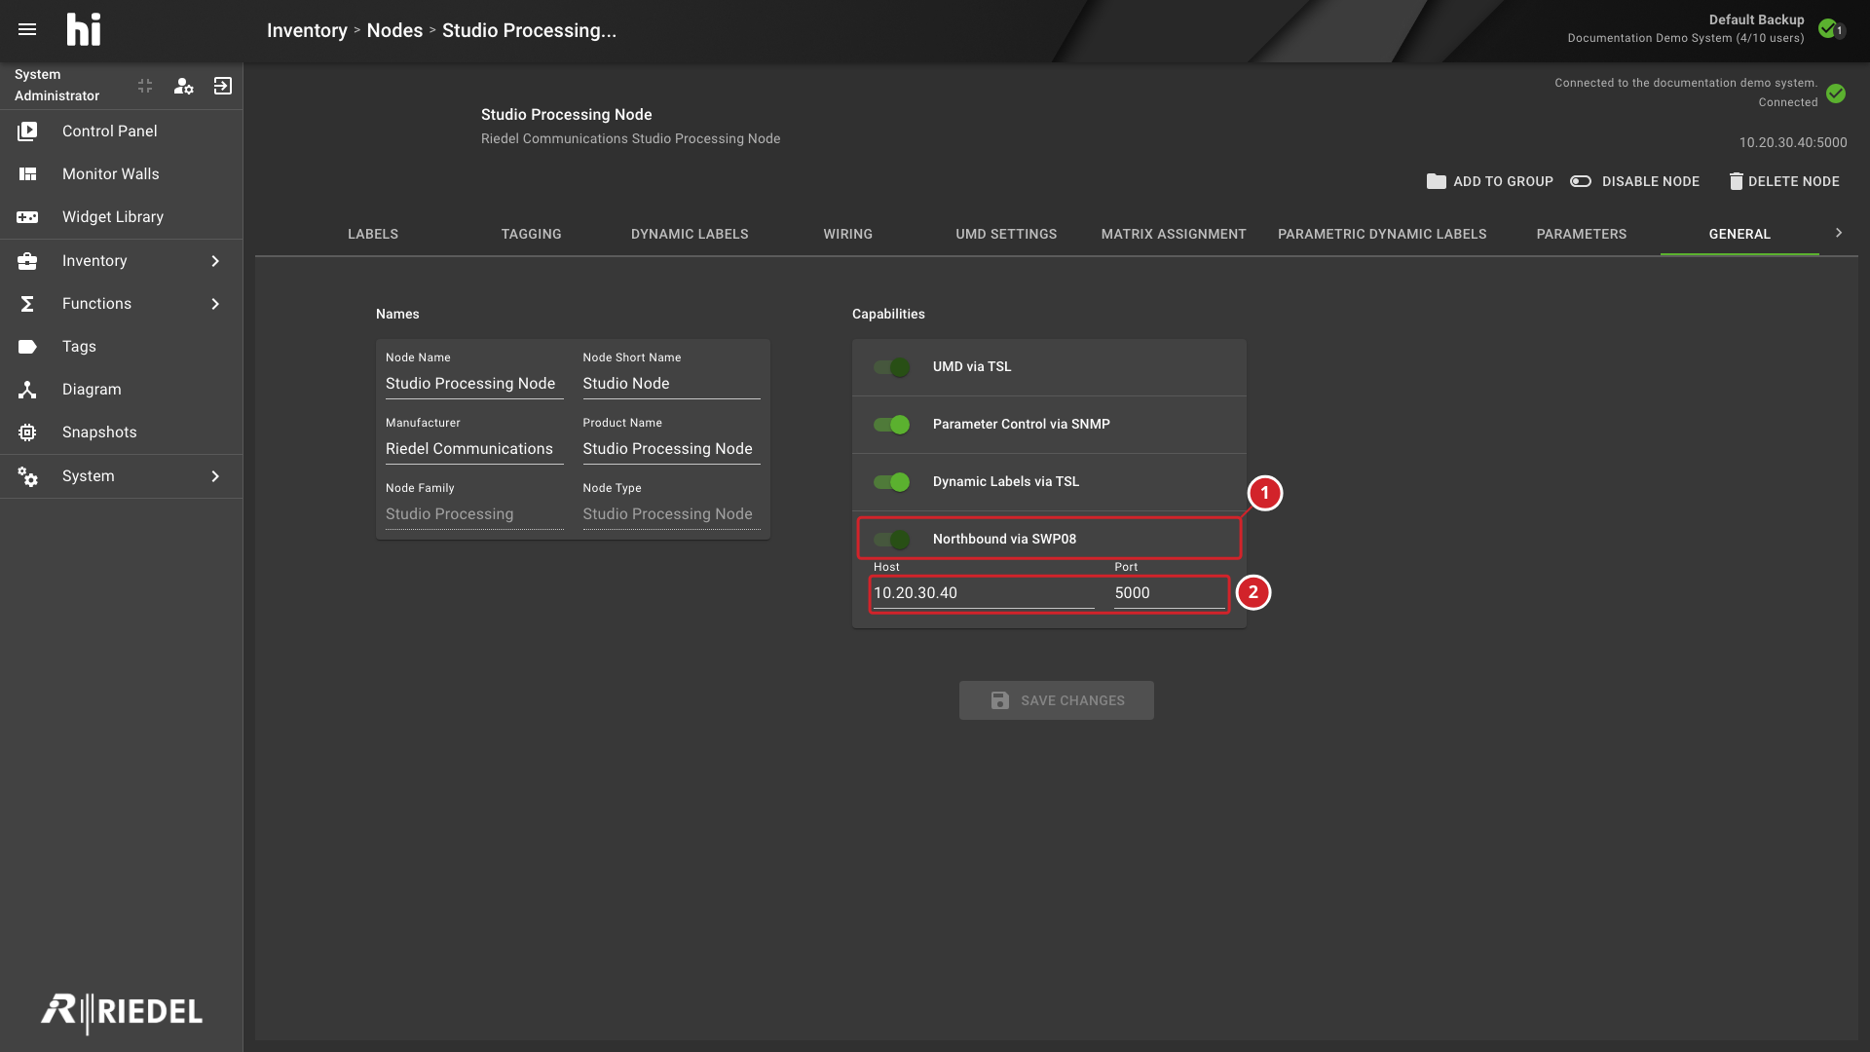
Task: Click the Delete Node button
Action: (x=1783, y=181)
